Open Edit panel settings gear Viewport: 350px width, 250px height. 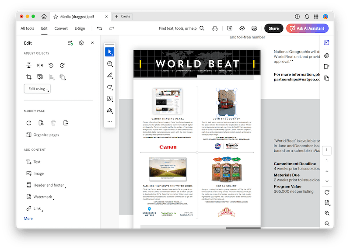pos(81,43)
